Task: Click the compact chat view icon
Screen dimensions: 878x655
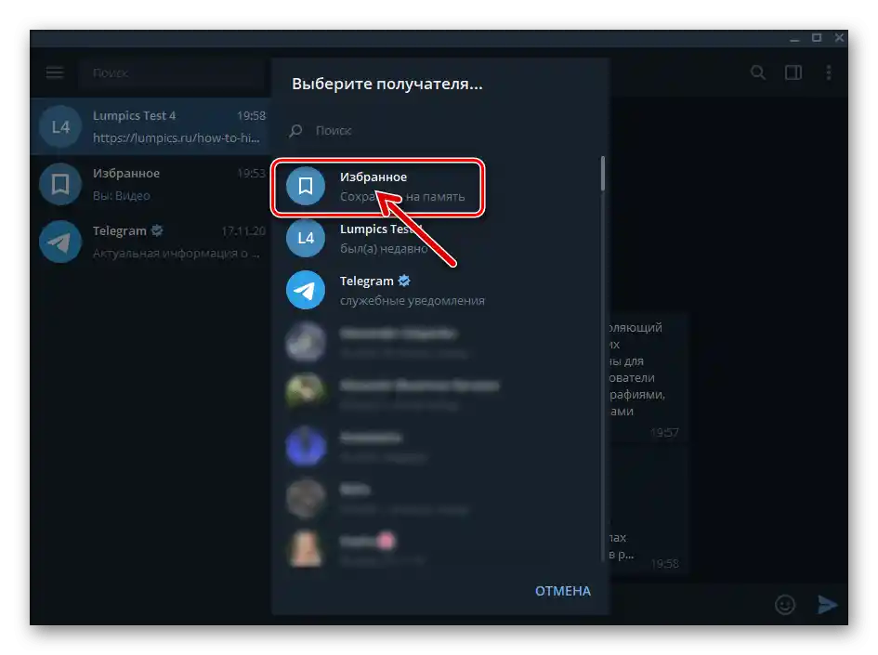Action: [x=793, y=72]
